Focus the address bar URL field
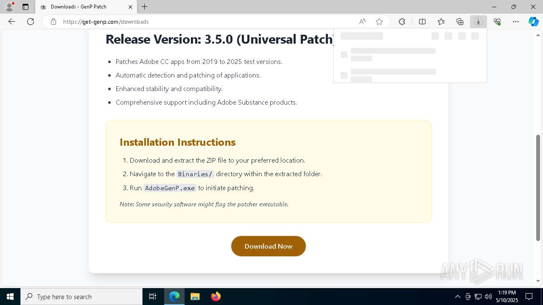Image resolution: width=543 pixels, height=305 pixels. (208, 22)
